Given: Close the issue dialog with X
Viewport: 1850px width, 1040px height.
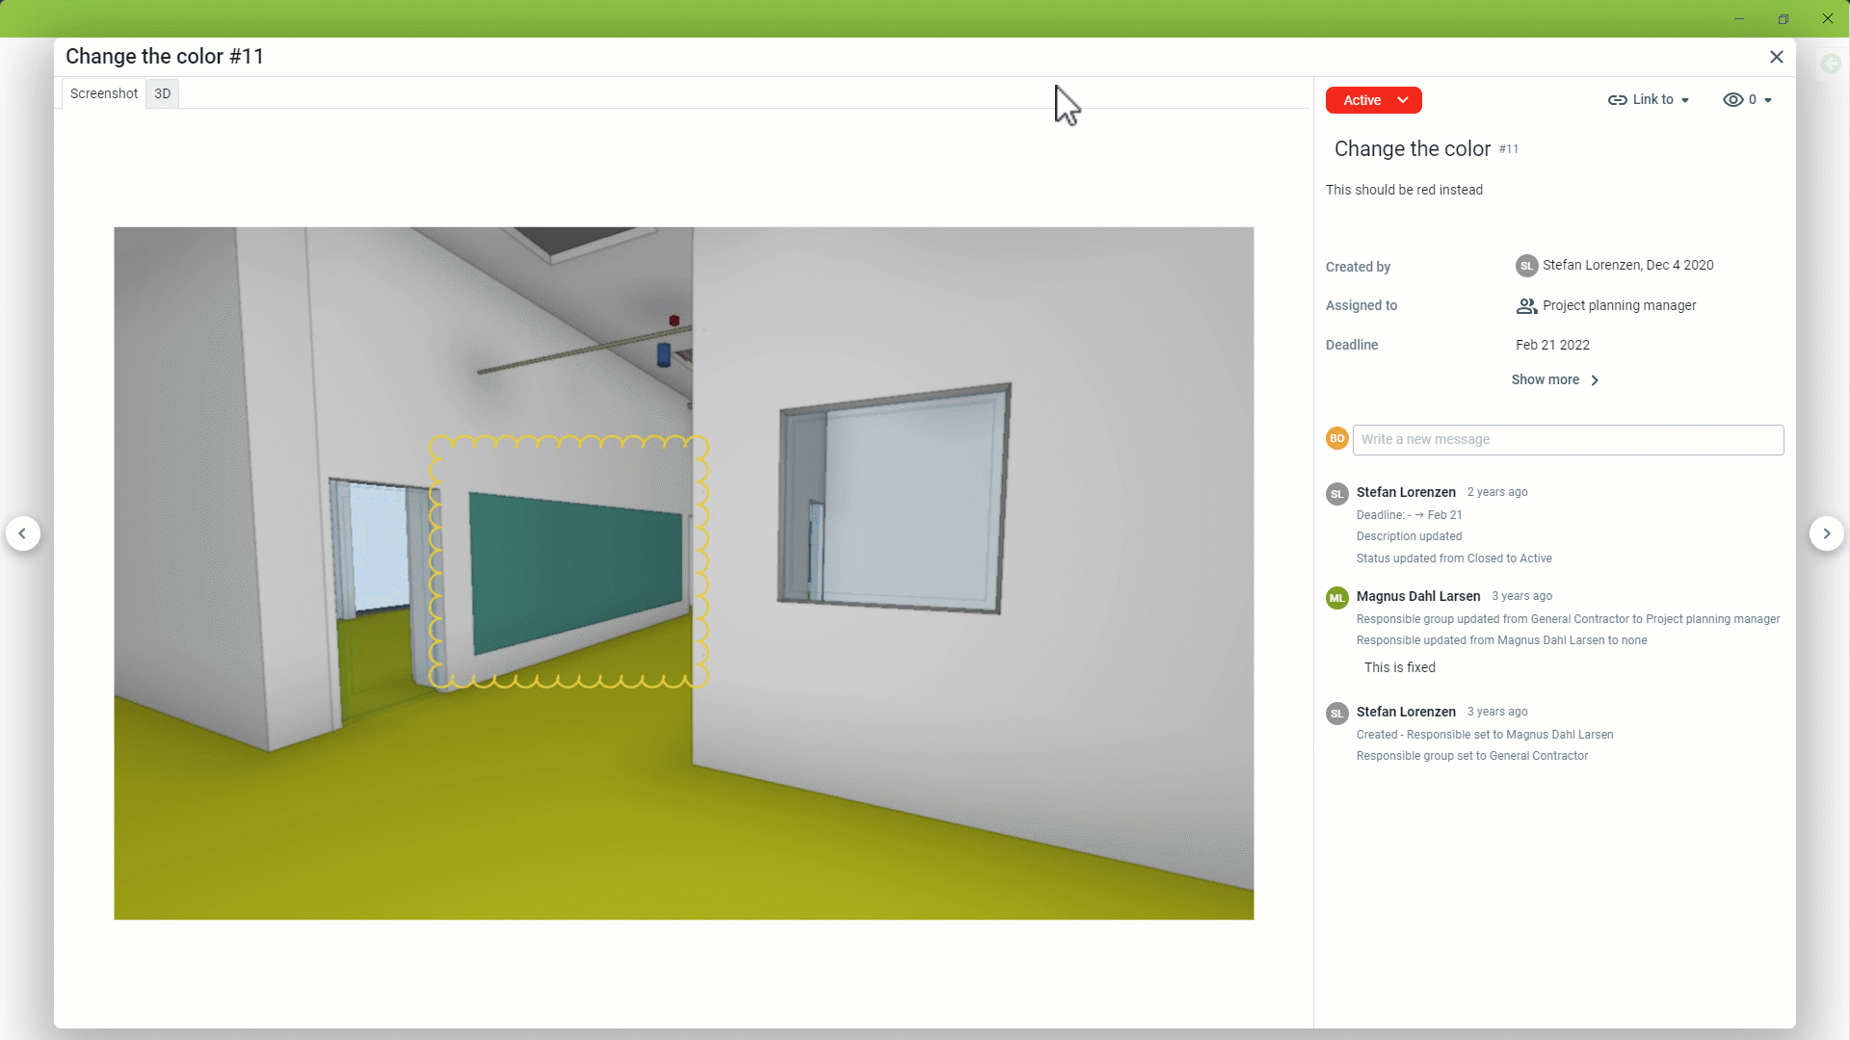Looking at the screenshot, I should (x=1777, y=57).
